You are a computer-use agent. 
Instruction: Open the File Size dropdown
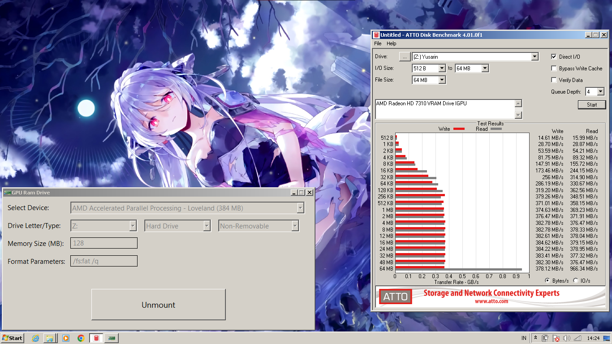[x=442, y=80]
